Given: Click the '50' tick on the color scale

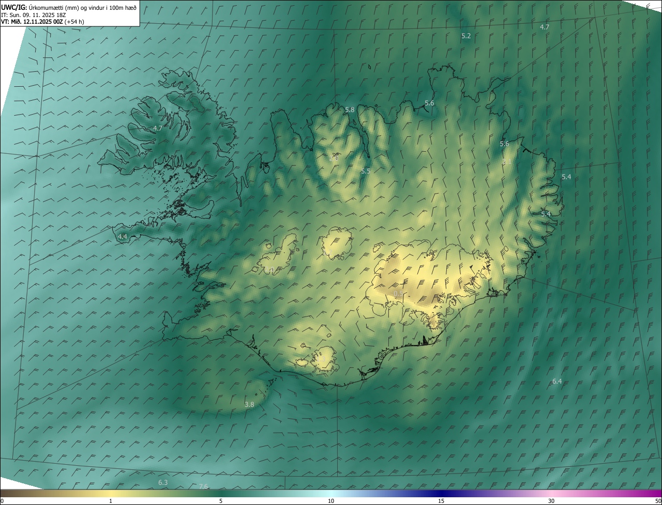Looking at the screenshot, I should [x=658, y=501].
